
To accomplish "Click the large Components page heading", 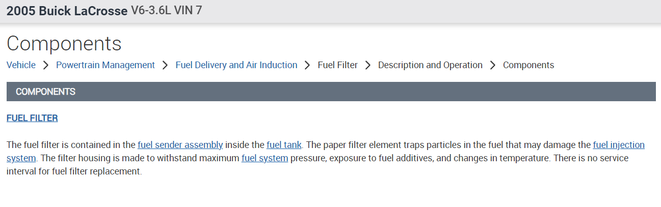I will 64,43.
